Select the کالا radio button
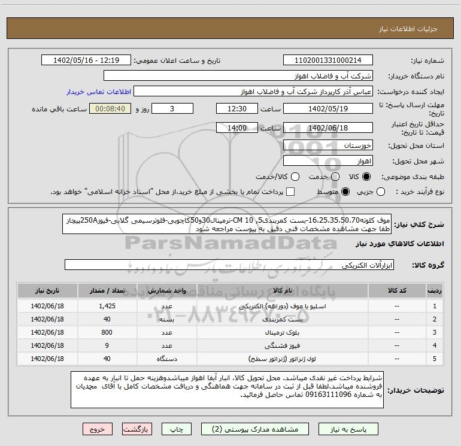461x446 pixels. point(366,177)
